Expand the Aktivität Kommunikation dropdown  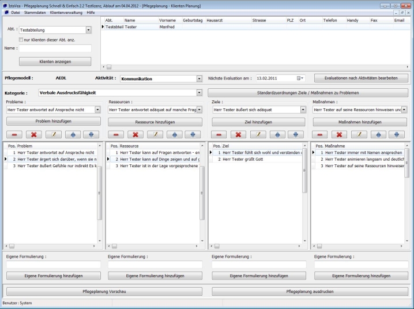point(199,78)
